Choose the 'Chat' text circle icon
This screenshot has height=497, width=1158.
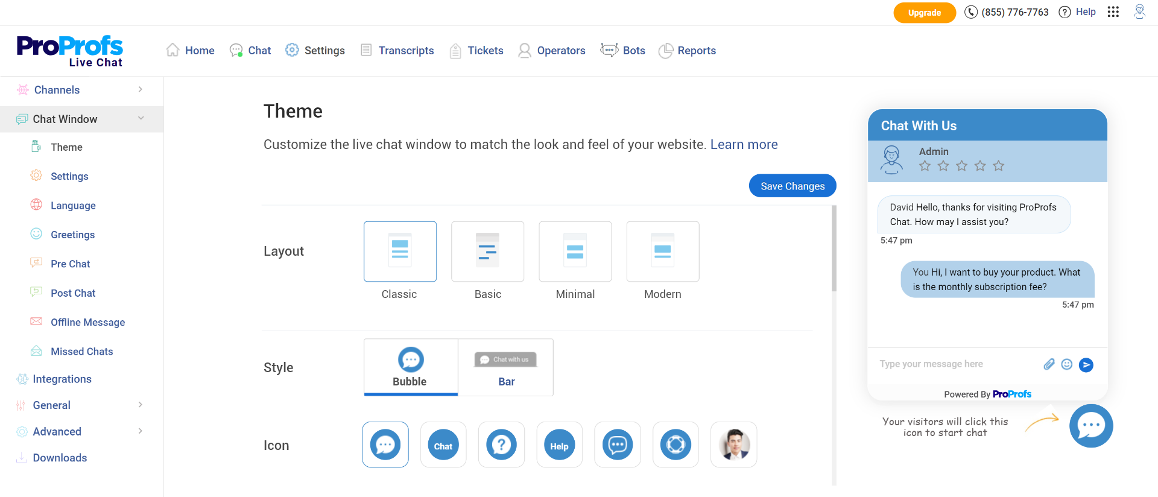[x=443, y=445]
